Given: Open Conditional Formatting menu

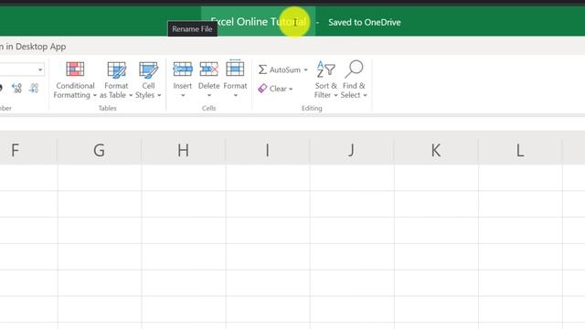Looking at the screenshot, I should [75, 80].
